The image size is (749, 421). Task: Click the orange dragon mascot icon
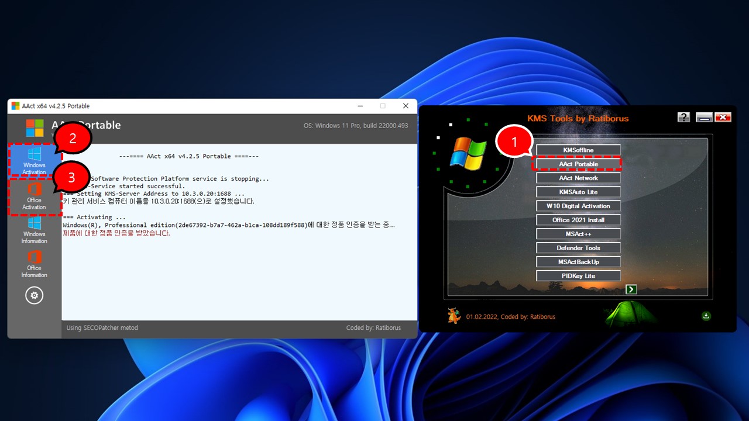pyautogui.click(x=454, y=316)
